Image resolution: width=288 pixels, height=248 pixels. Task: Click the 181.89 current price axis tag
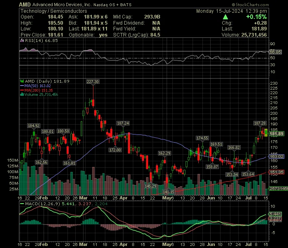click(276, 134)
